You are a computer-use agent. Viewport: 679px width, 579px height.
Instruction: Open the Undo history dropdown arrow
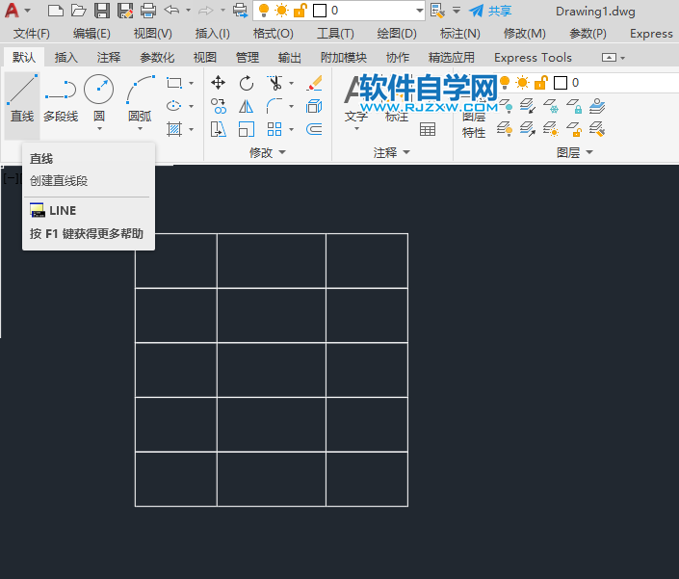click(x=189, y=10)
